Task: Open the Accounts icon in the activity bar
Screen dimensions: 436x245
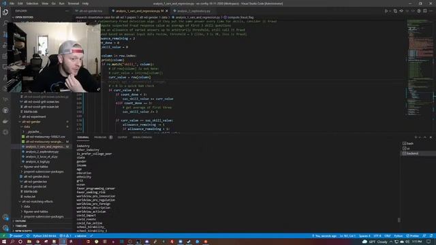Action: click(5, 217)
